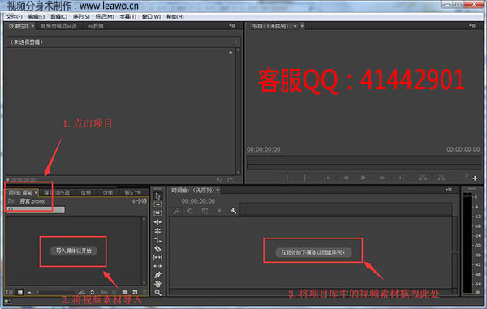Open the sort icons arrows control
This screenshot has width=487, height=309.
point(93,292)
